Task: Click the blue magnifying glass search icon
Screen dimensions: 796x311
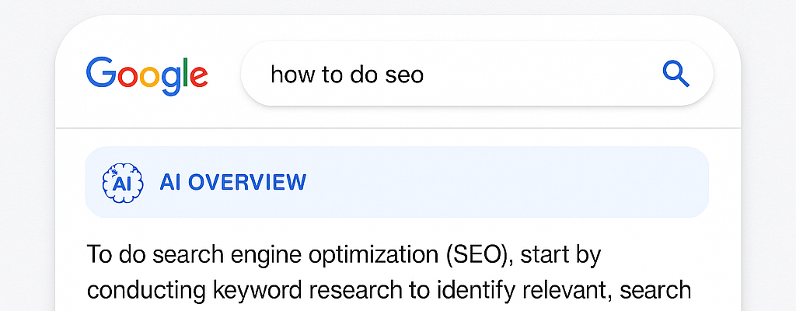Action: tap(676, 74)
